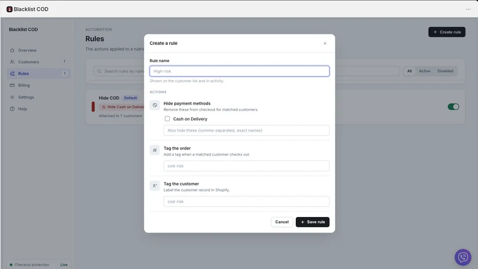Focus the Also hide these payment methods field
The image size is (478, 269).
[x=246, y=130]
